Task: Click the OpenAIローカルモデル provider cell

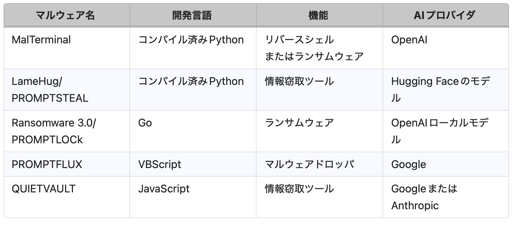Action: coord(440,131)
